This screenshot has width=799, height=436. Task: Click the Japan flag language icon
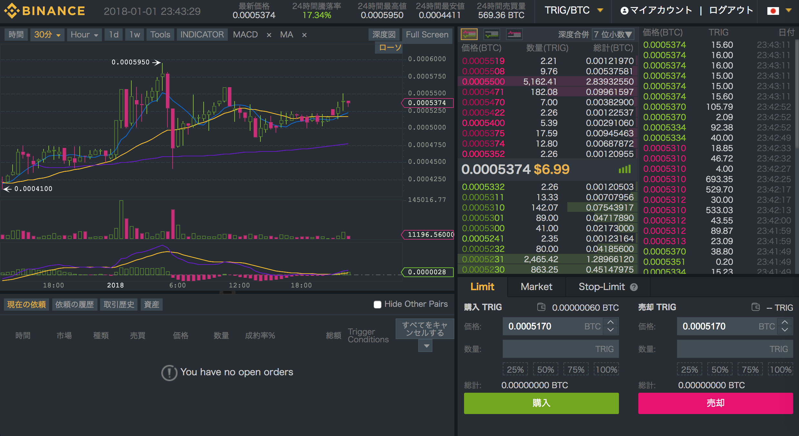(x=773, y=11)
